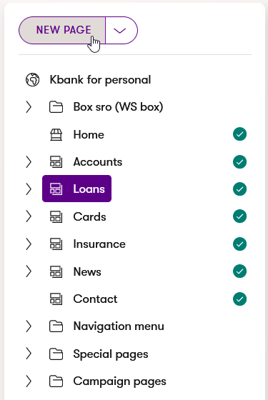
Task: Click the green published checkmark for Home
Action: tap(239, 134)
